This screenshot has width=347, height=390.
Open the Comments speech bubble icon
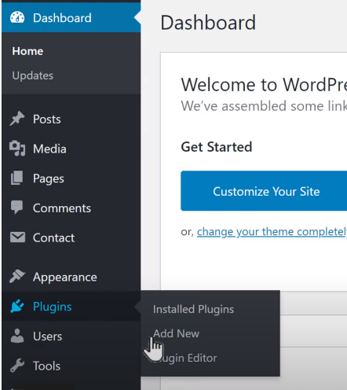[x=17, y=208]
